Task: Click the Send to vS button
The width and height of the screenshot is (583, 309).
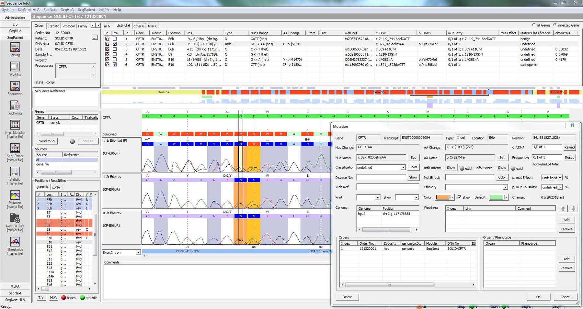Action: 46,141
